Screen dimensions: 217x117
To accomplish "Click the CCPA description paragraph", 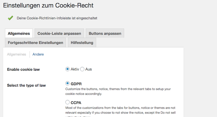I will pyautogui.click(x=120, y=110).
